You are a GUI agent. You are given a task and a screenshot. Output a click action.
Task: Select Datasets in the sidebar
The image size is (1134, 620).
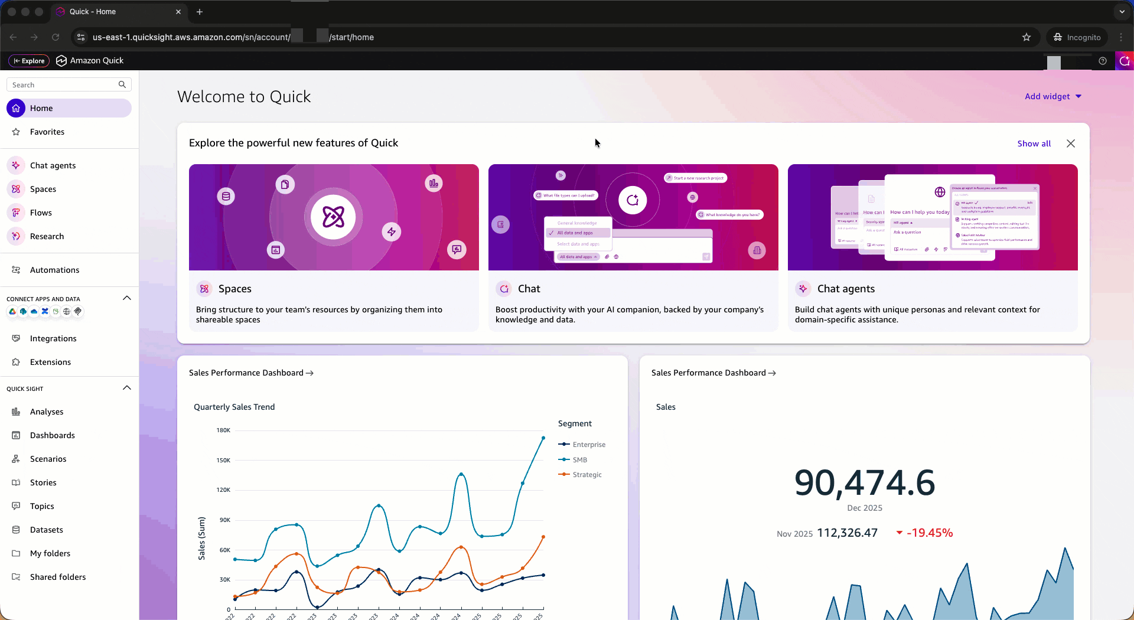(47, 530)
